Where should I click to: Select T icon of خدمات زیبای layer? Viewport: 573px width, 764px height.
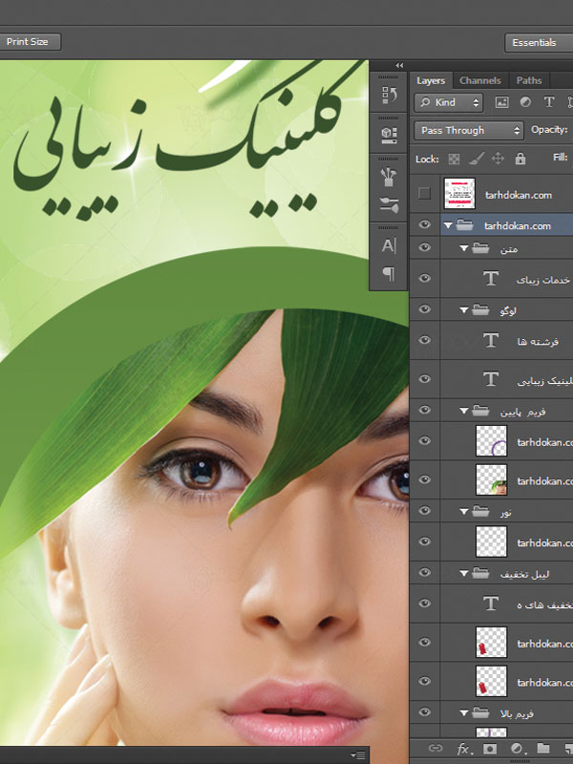tap(491, 279)
